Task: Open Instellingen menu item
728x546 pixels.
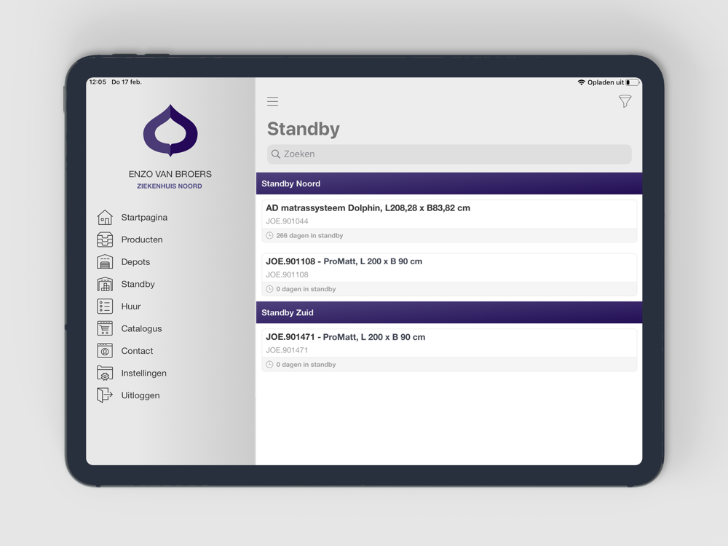Action: pyautogui.click(x=144, y=373)
